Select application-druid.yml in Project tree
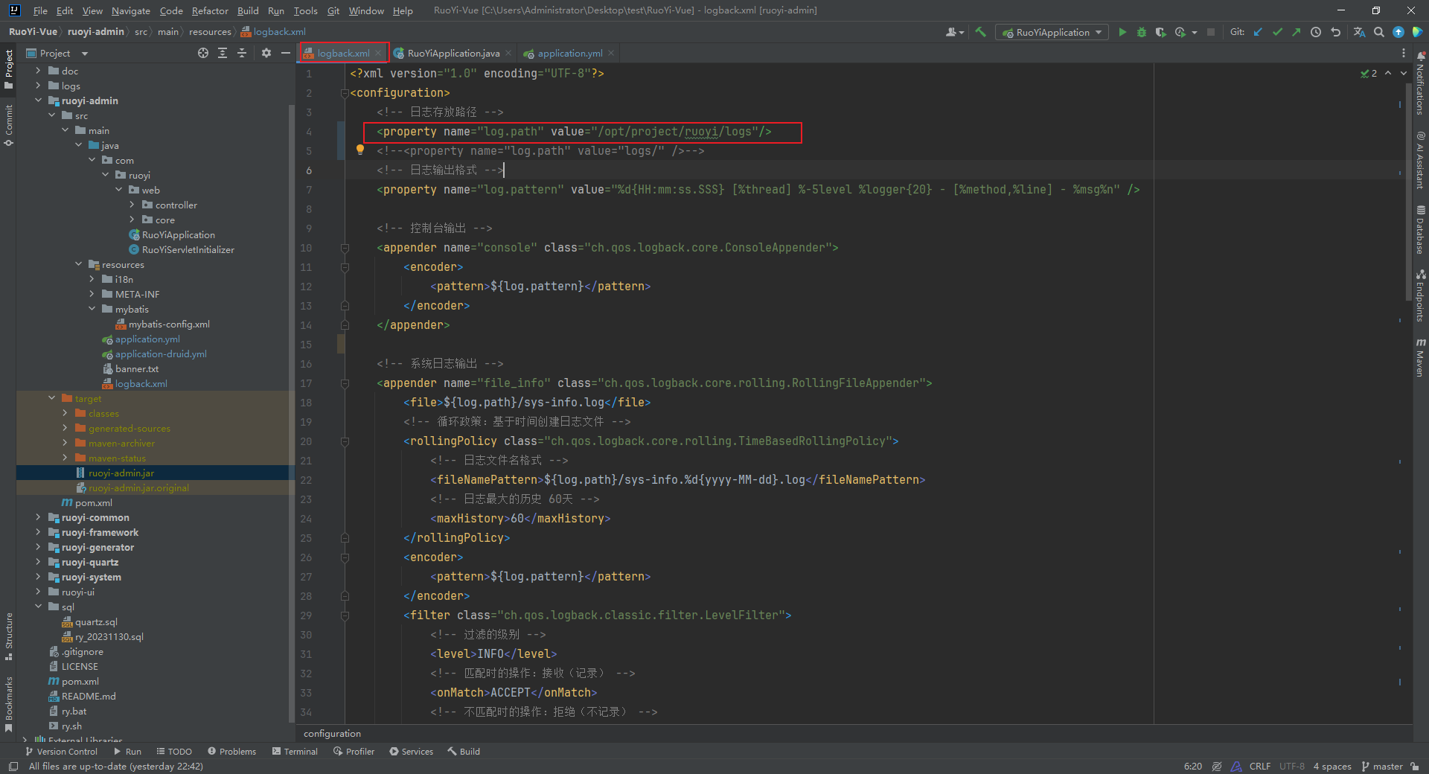Image resolution: width=1429 pixels, height=774 pixels. pyautogui.click(x=161, y=354)
